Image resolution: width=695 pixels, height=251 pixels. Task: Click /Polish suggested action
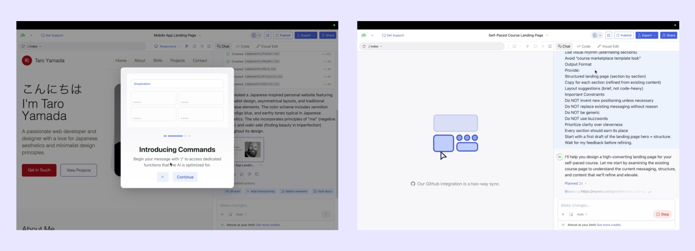click(233, 192)
